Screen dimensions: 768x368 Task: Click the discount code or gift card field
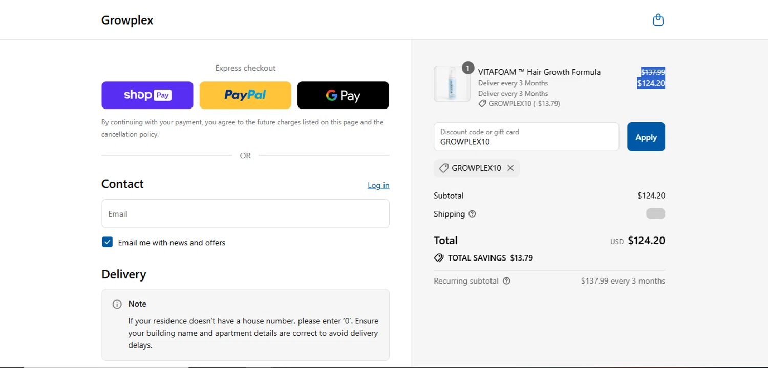tap(526, 137)
